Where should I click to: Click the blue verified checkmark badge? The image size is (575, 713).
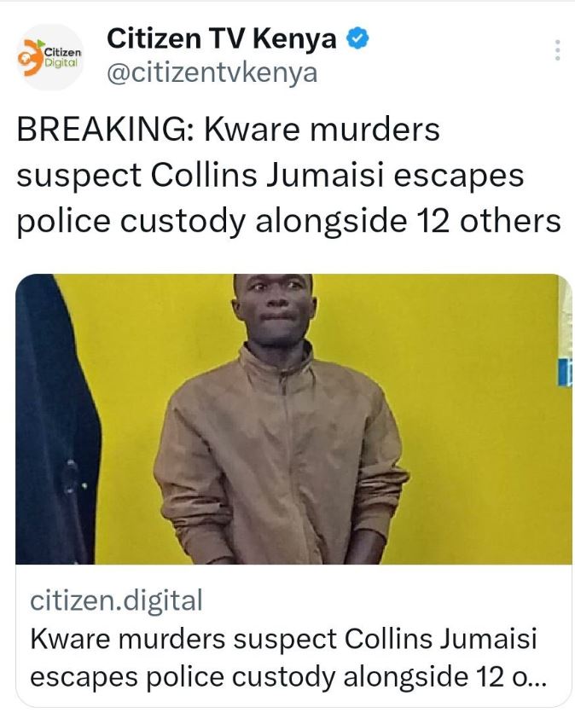(358, 38)
